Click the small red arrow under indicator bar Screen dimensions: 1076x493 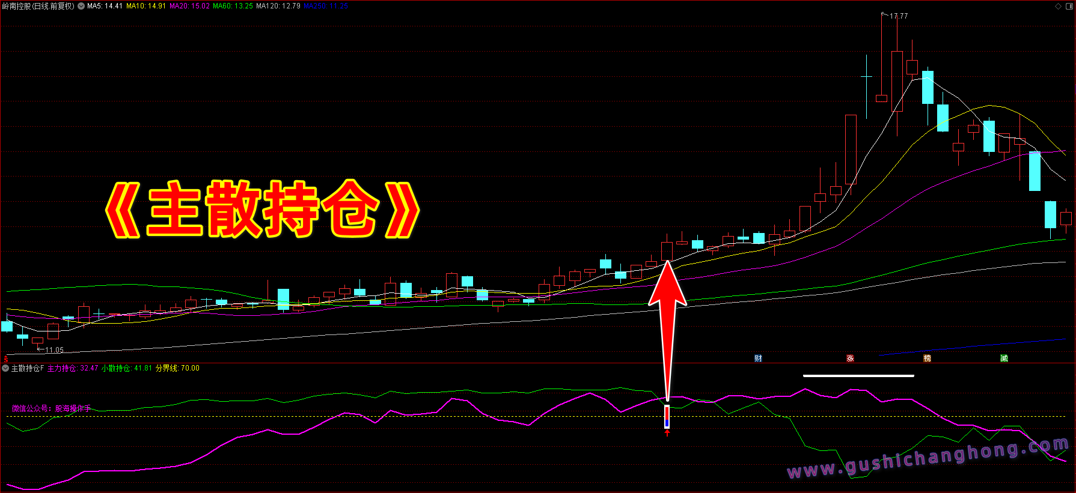pos(667,433)
